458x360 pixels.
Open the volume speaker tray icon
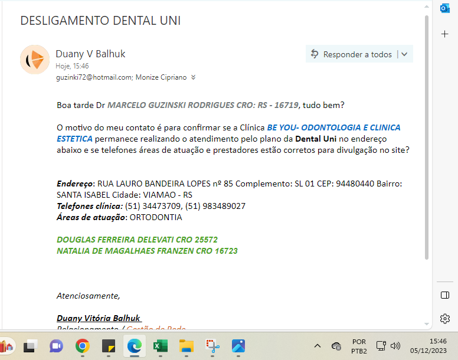coord(395,346)
